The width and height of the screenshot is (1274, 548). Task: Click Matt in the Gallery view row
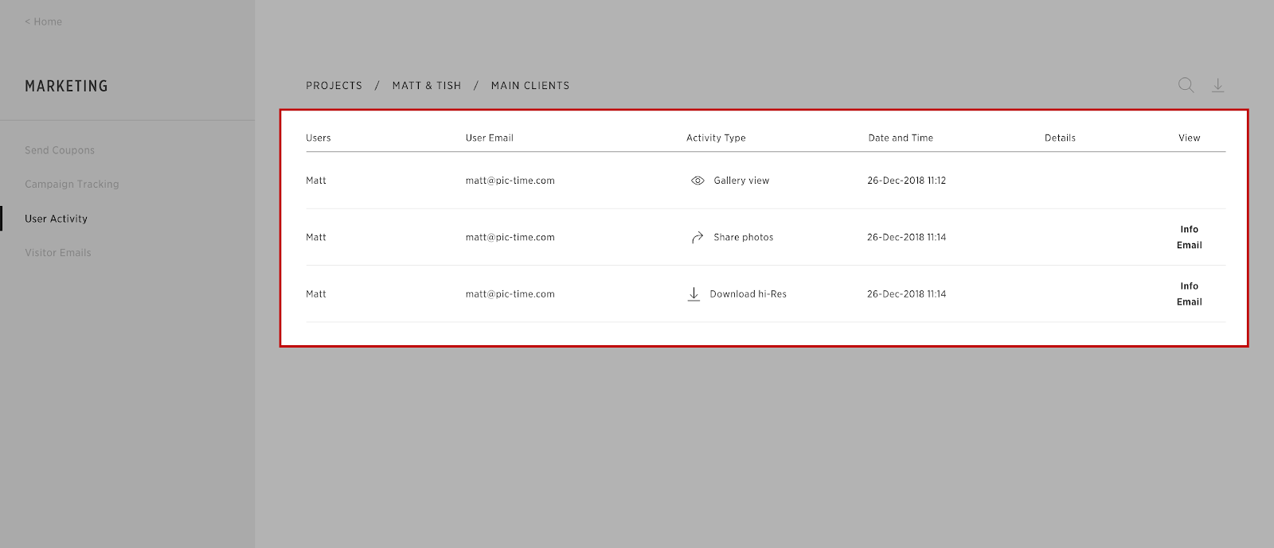pyautogui.click(x=316, y=181)
